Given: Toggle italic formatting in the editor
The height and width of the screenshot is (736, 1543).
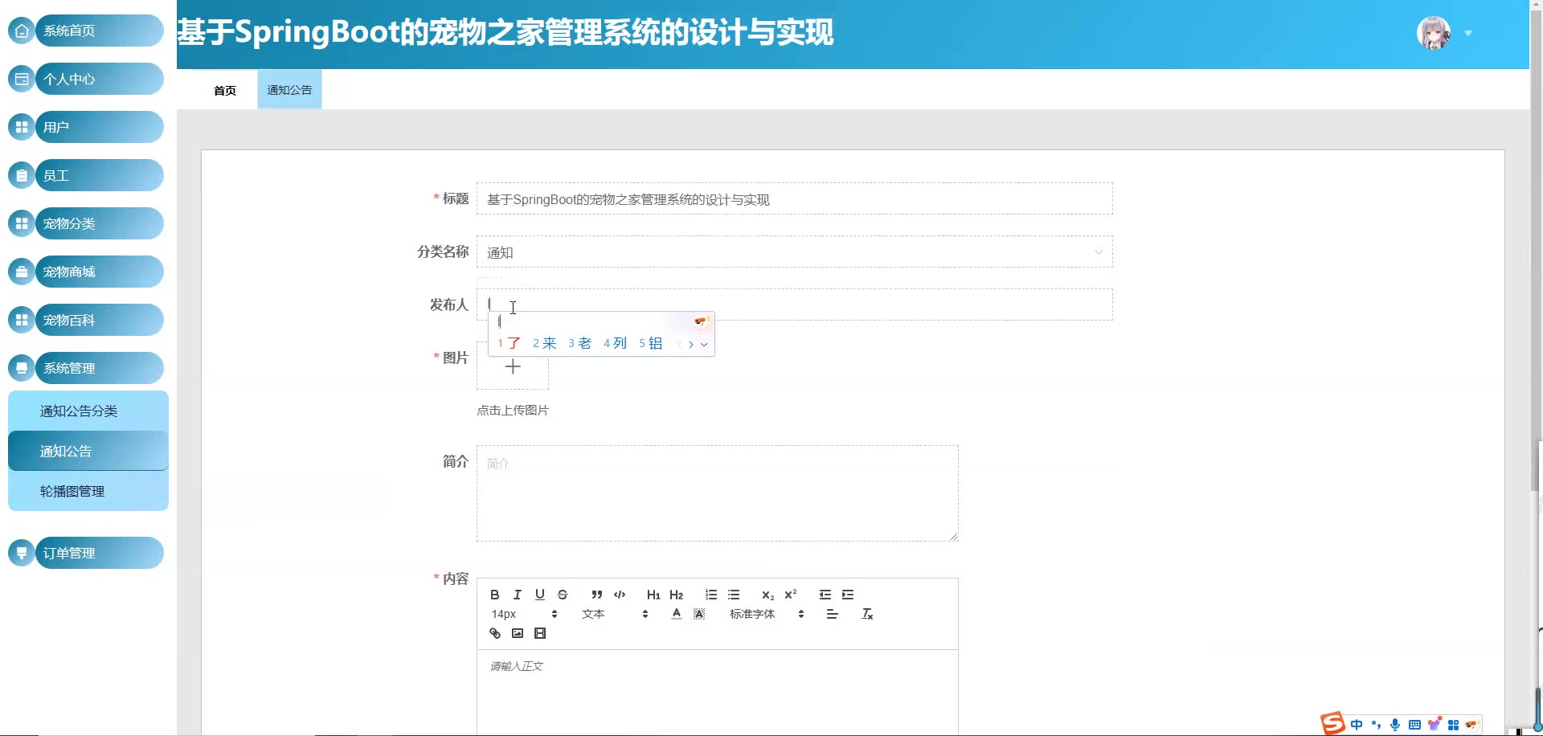Looking at the screenshot, I should click(x=518, y=595).
